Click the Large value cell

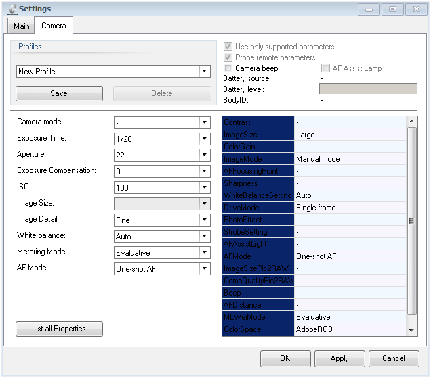[x=350, y=135]
